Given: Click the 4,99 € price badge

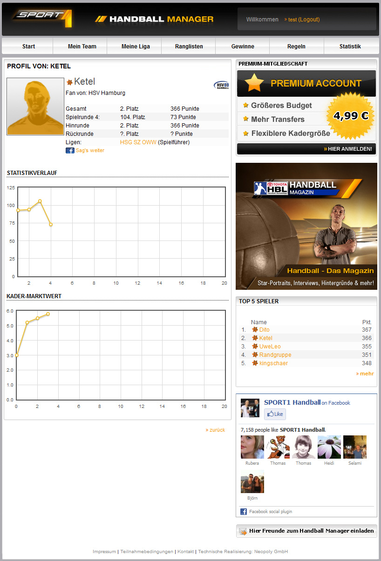Looking at the screenshot, I should tap(351, 116).
